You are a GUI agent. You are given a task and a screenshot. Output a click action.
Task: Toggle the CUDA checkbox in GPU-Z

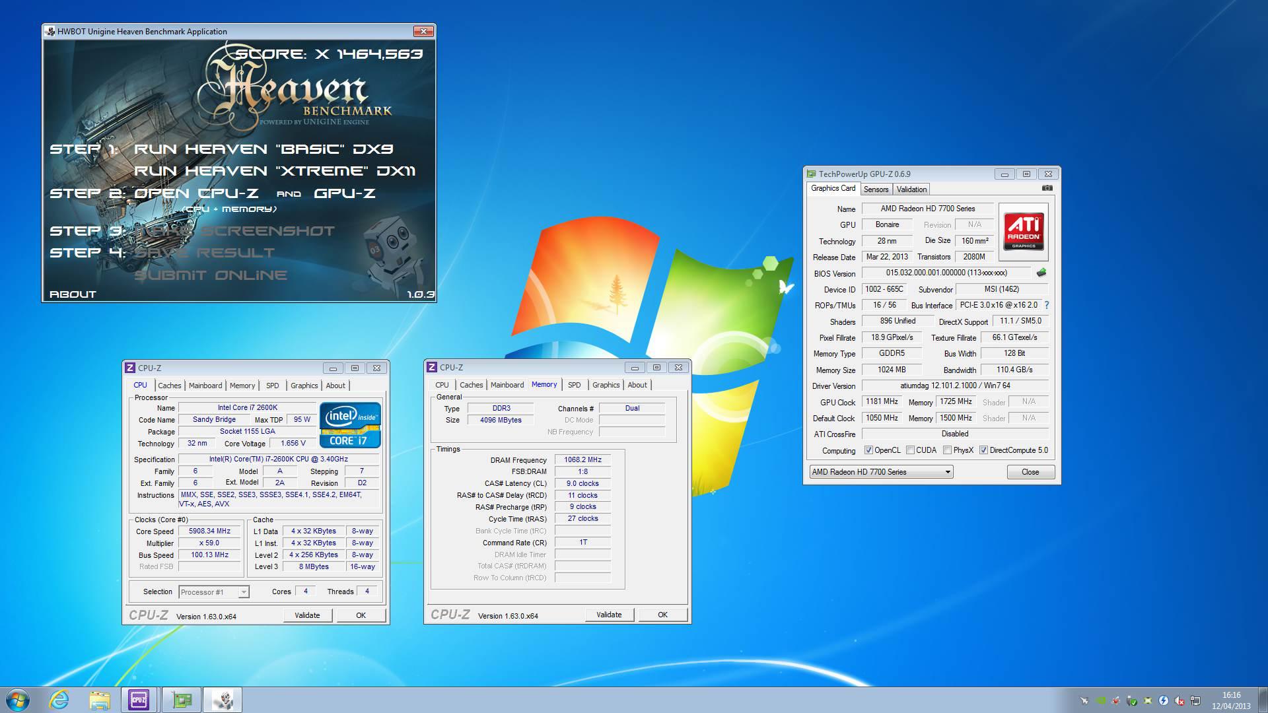pos(911,450)
